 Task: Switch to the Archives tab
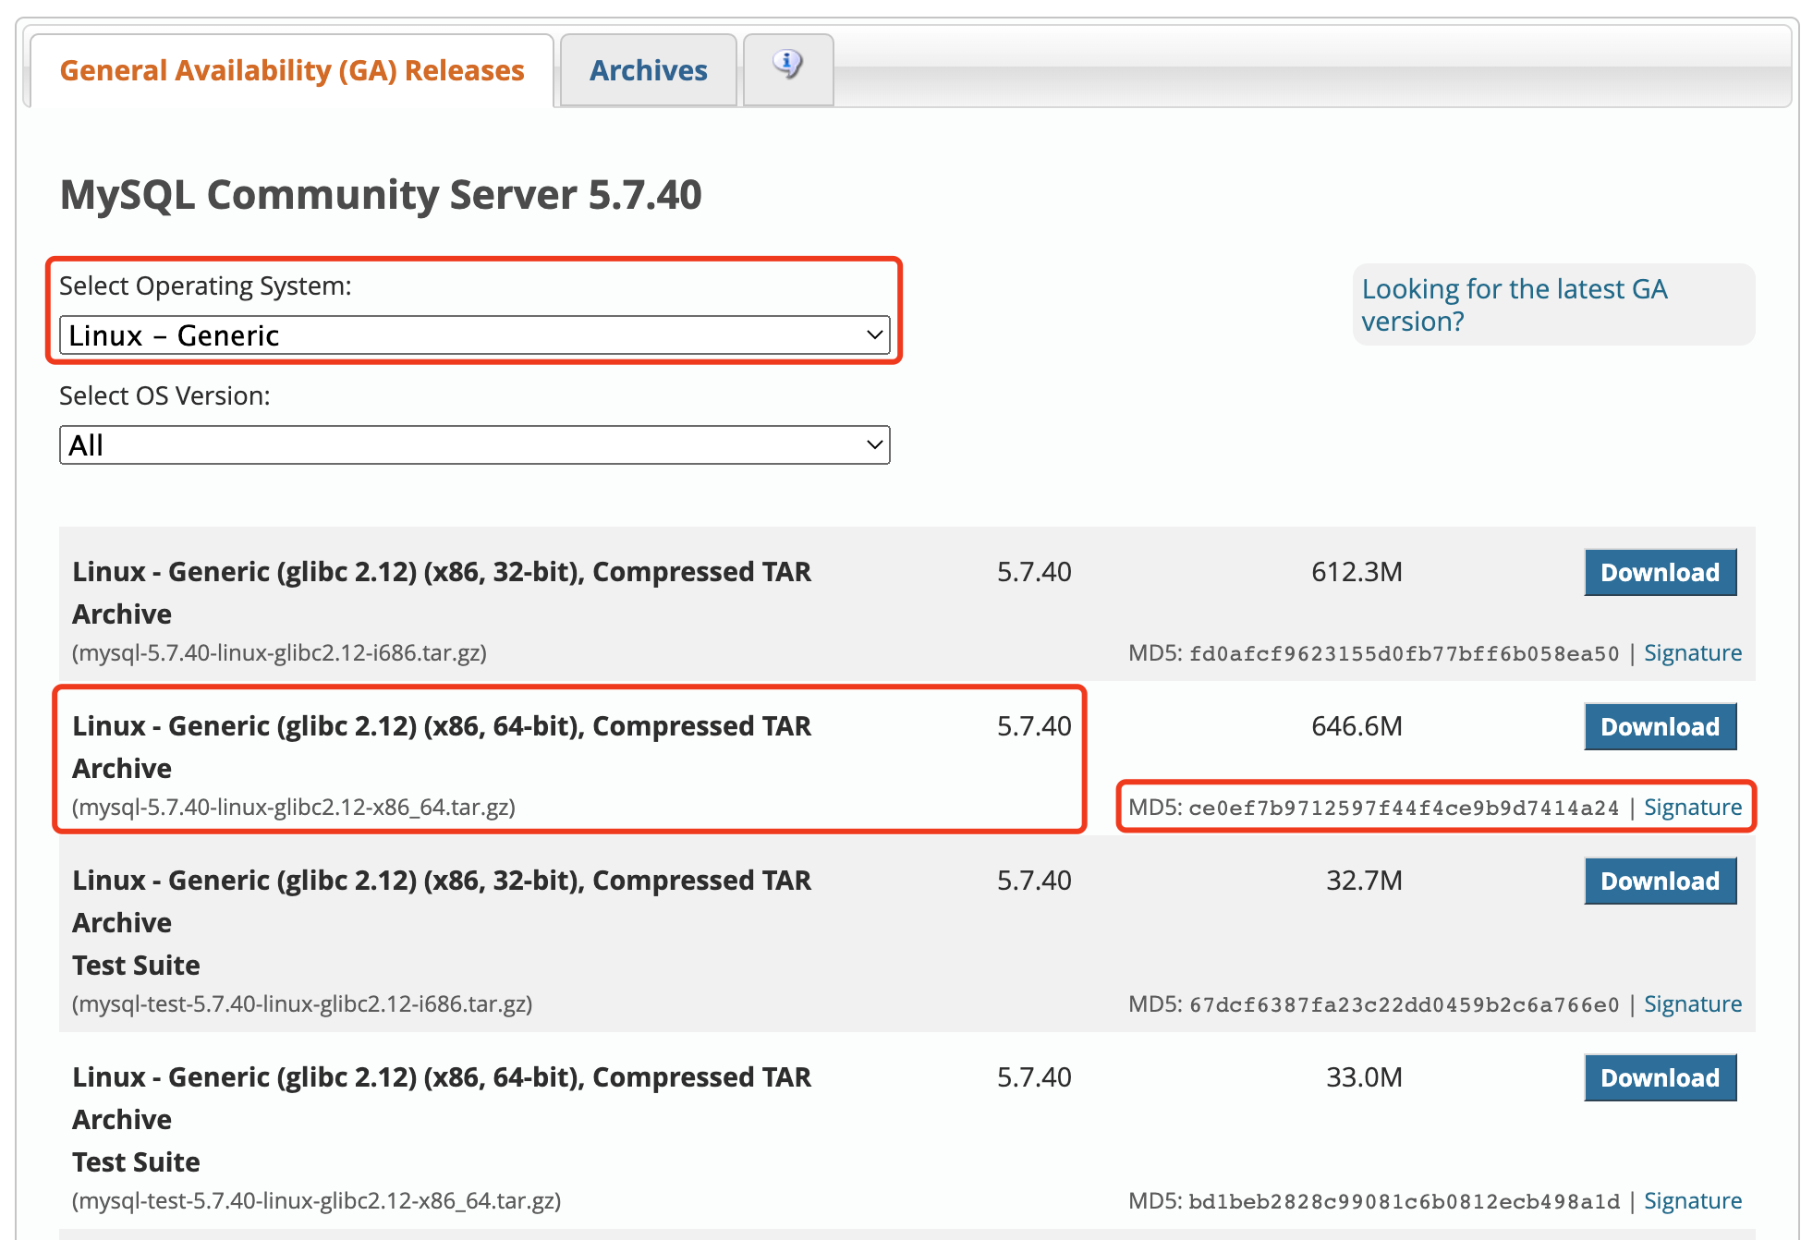[x=648, y=70]
